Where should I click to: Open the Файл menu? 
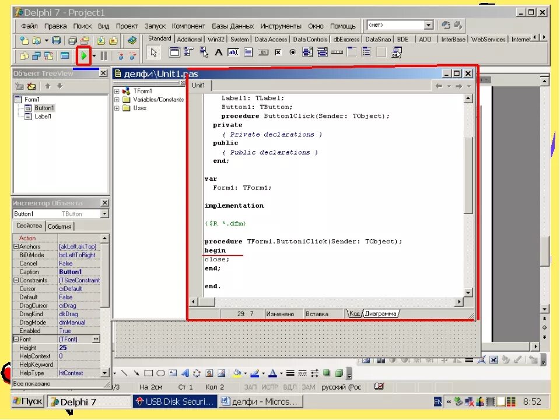[29, 26]
